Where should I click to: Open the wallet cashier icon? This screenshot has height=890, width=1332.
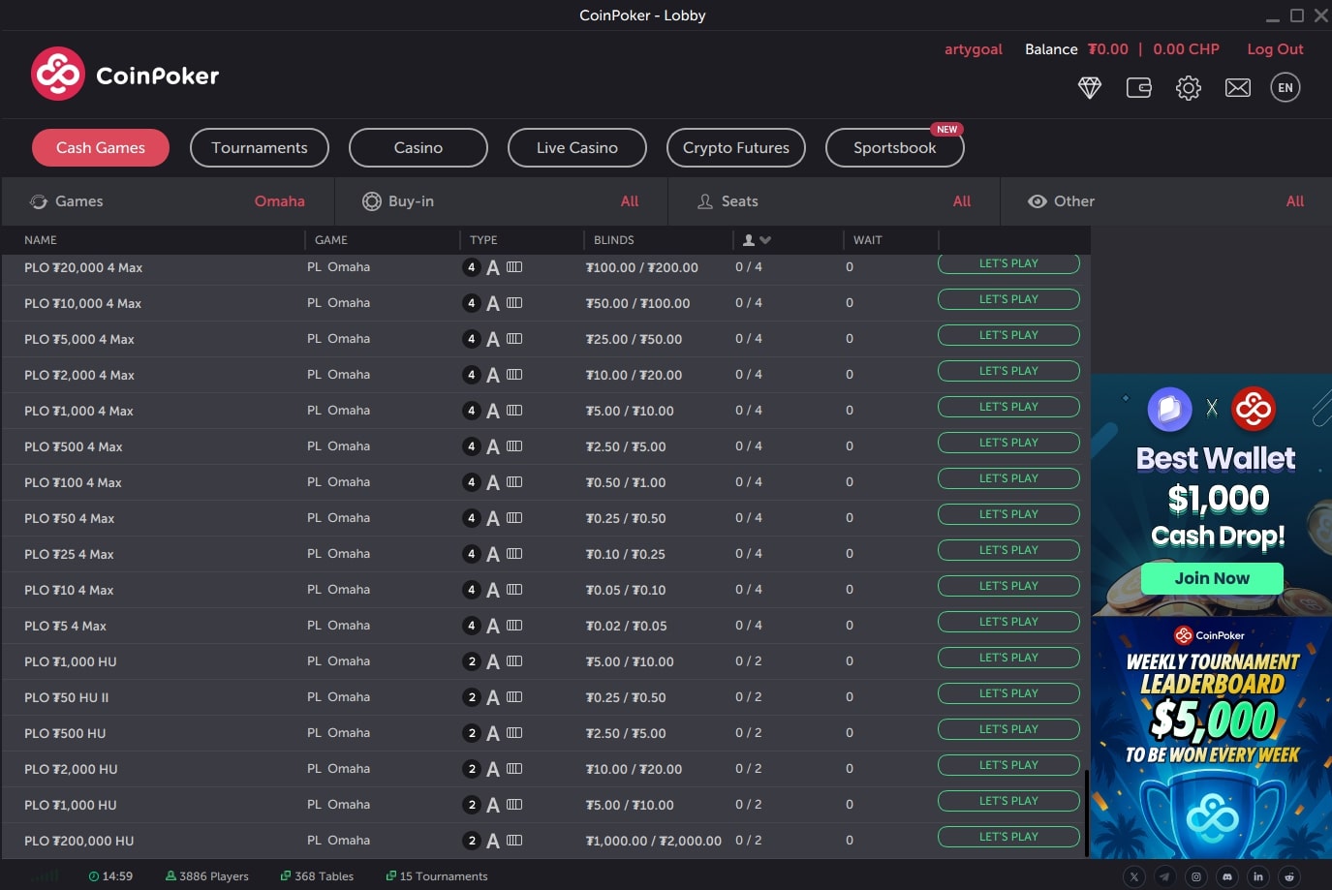[1139, 88]
